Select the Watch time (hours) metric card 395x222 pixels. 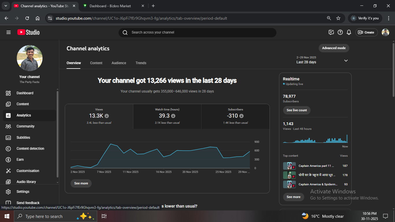click(167, 116)
